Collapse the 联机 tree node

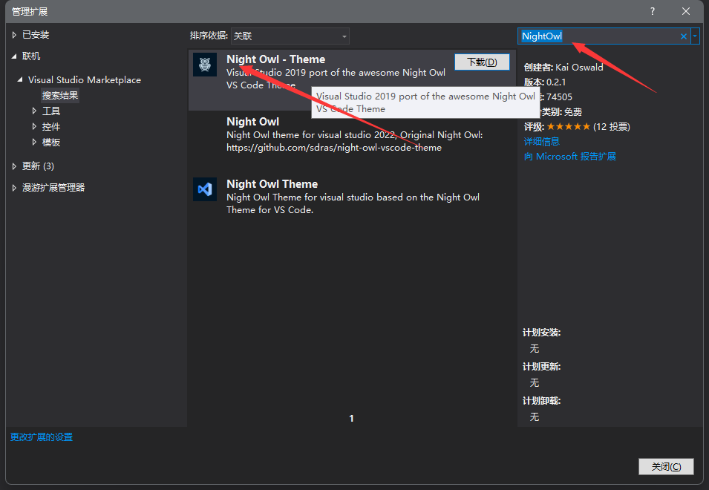[14, 56]
